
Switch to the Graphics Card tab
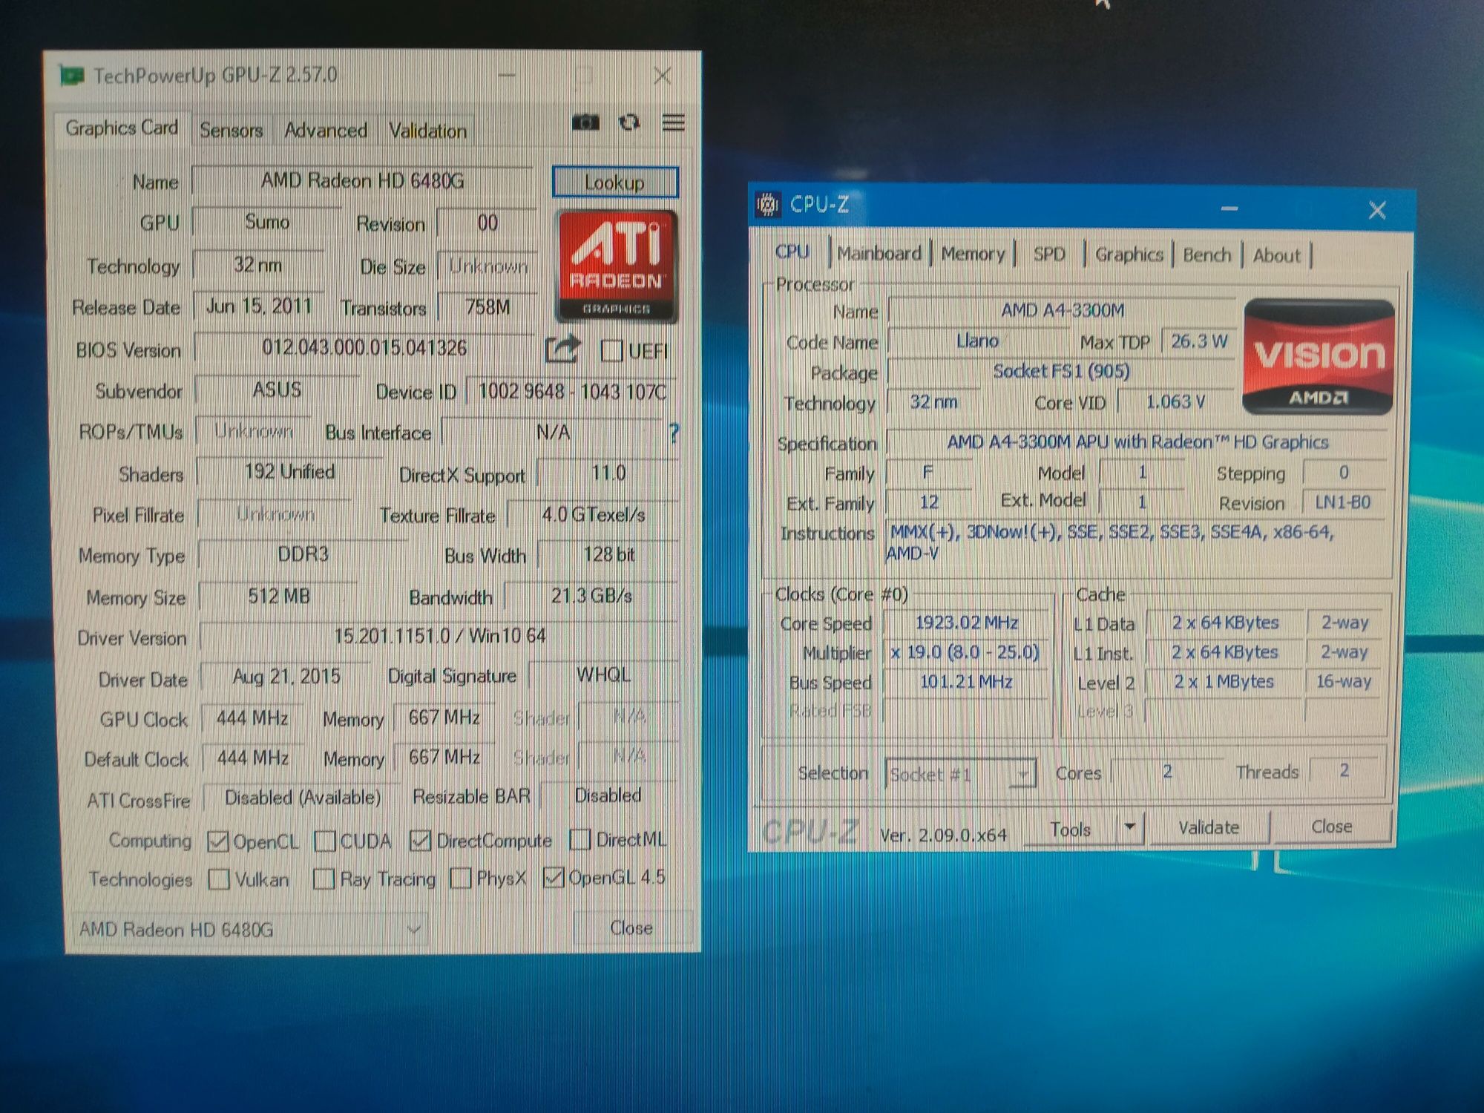[x=122, y=128]
